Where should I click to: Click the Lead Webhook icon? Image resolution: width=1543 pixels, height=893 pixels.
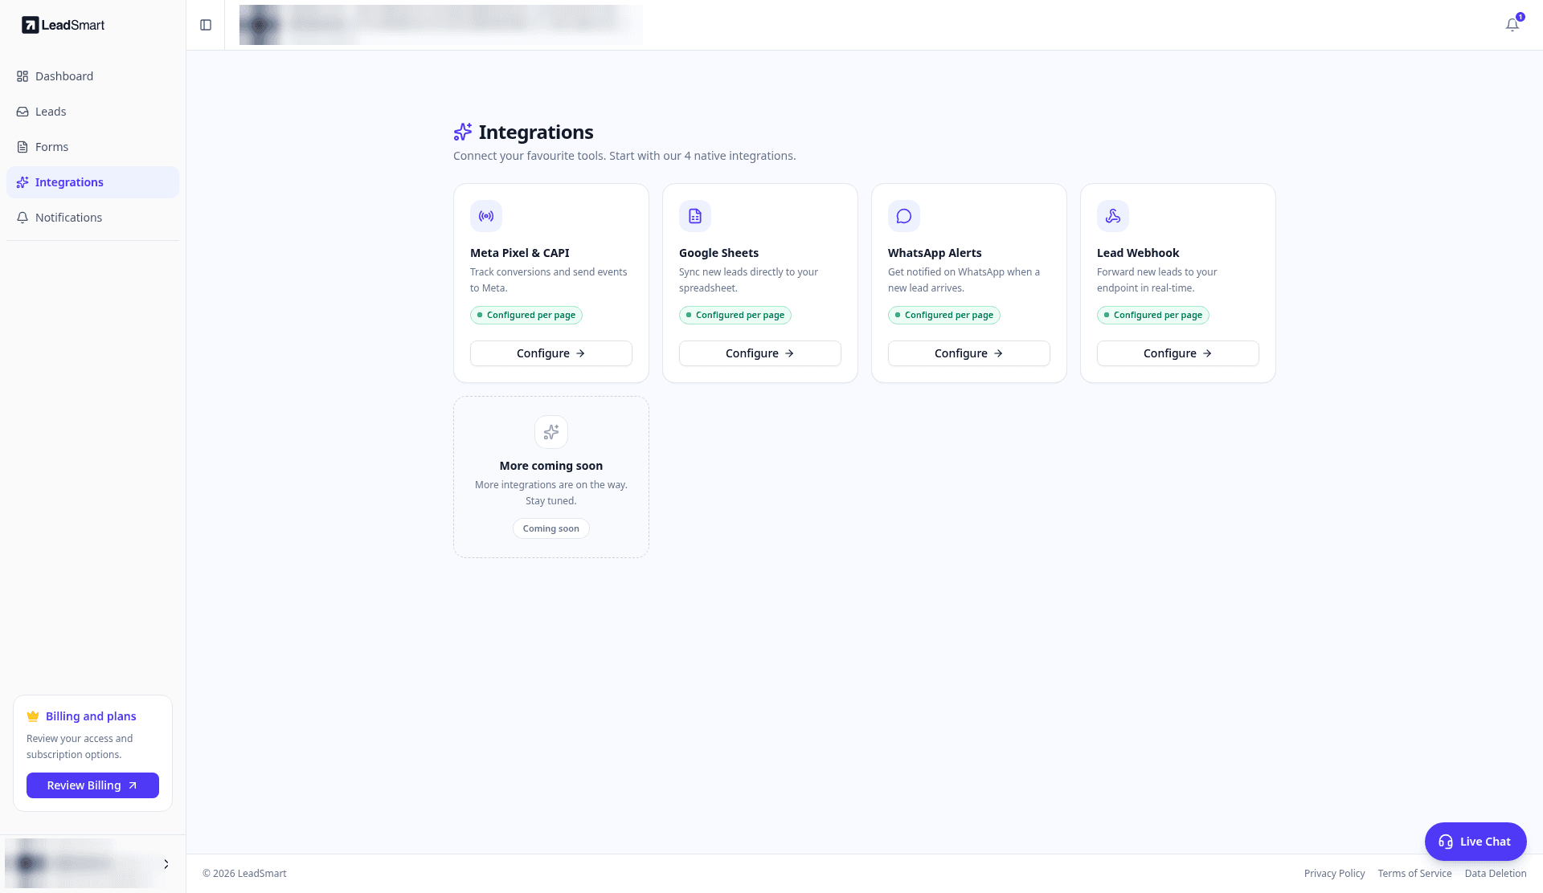pos(1113,216)
